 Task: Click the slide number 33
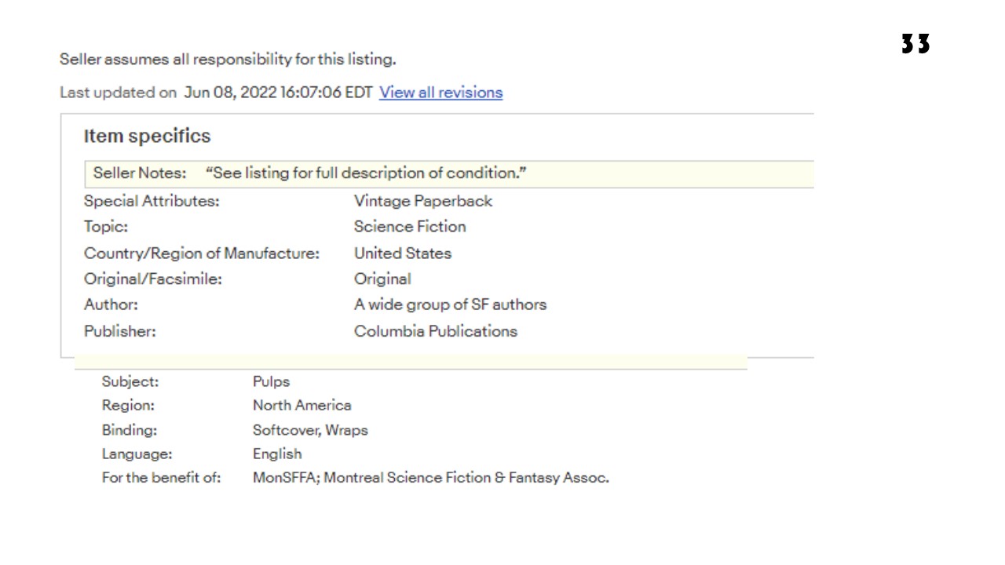point(915,44)
